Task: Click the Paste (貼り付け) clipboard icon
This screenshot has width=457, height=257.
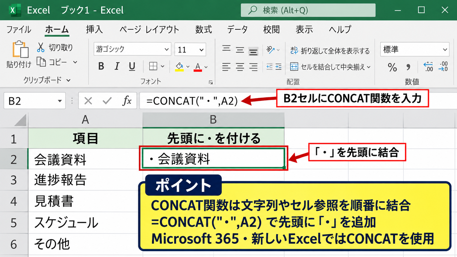Action: 20,49
